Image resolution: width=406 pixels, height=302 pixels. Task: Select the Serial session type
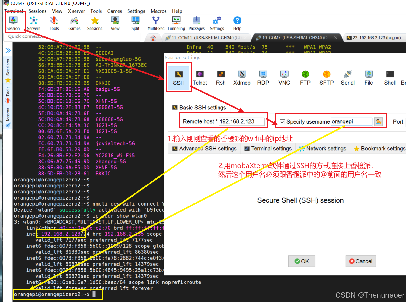348,78
